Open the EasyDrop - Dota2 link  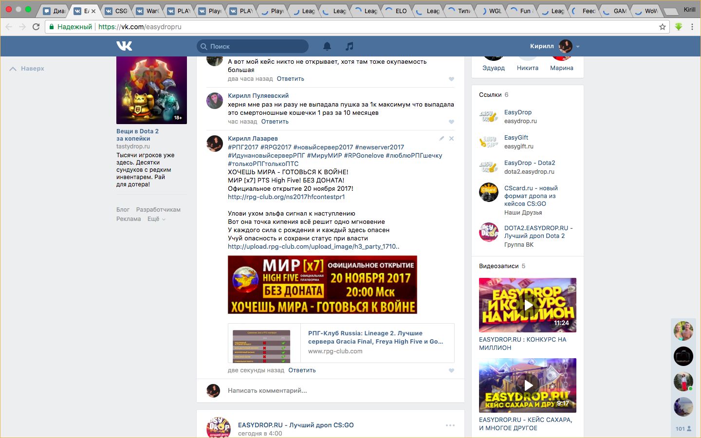click(530, 163)
